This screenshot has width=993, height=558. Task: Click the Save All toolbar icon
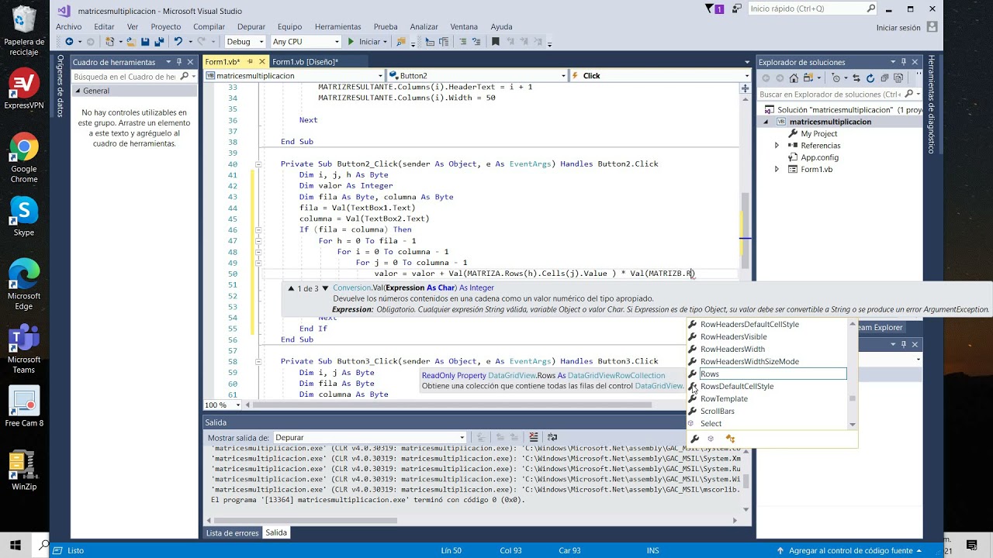click(158, 42)
